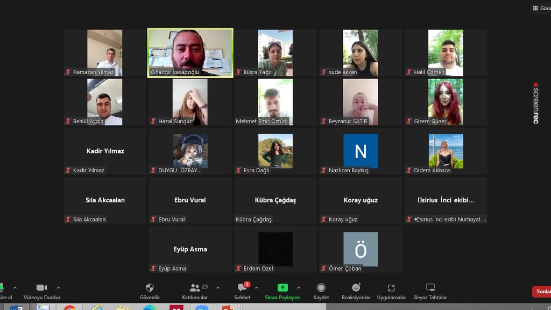Screen dimensions: 551x310
Task: Open the Katılımcılar participants panel
Action: pyautogui.click(x=195, y=288)
